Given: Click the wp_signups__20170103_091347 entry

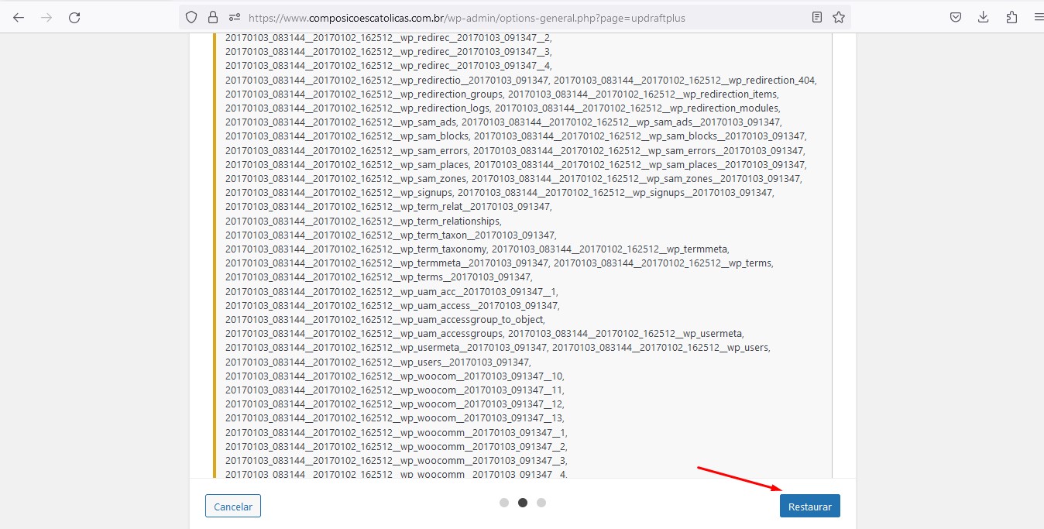Looking at the screenshot, I should point(614,192).
